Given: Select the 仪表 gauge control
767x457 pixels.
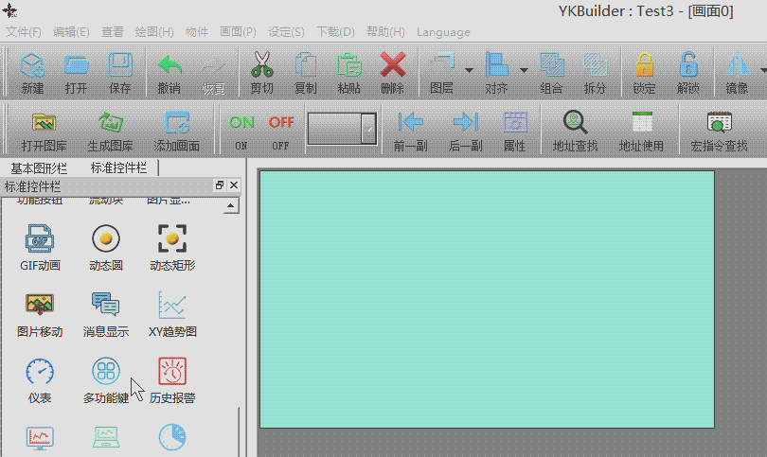Looking at the screenshot, I should (40, 371).
